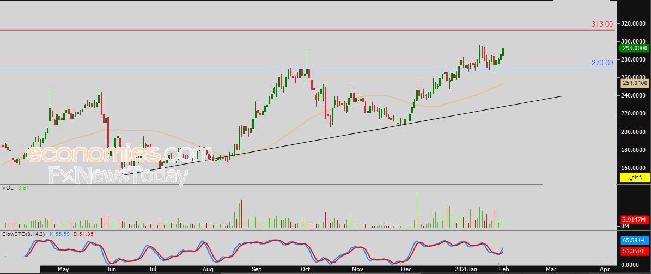This screenshot has width=651, height=274.
Task: Click the 300.0000 price axis label
Action: pos(634,41)
